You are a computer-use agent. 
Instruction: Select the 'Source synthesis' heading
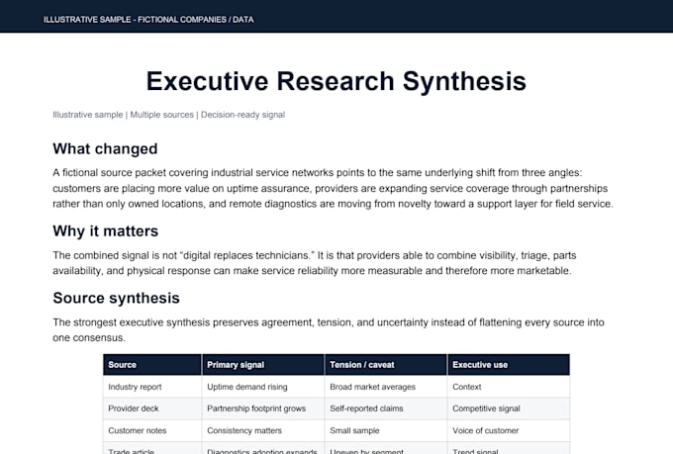click(117, 299)
